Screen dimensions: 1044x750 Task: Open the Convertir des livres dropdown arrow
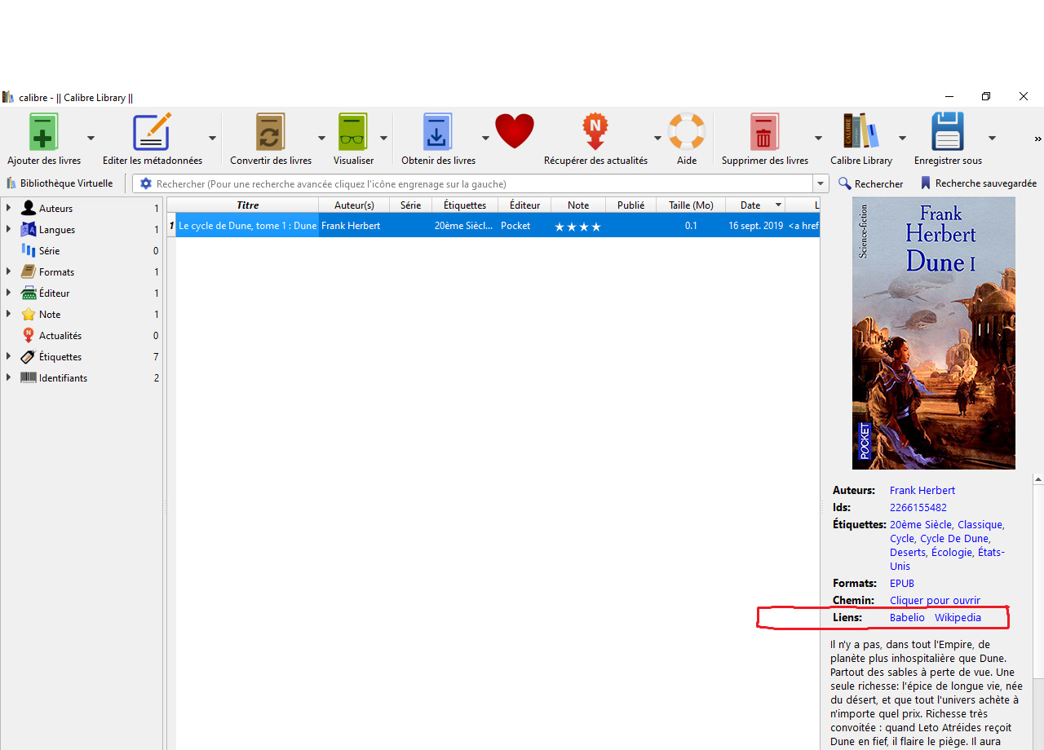(321, 138)
